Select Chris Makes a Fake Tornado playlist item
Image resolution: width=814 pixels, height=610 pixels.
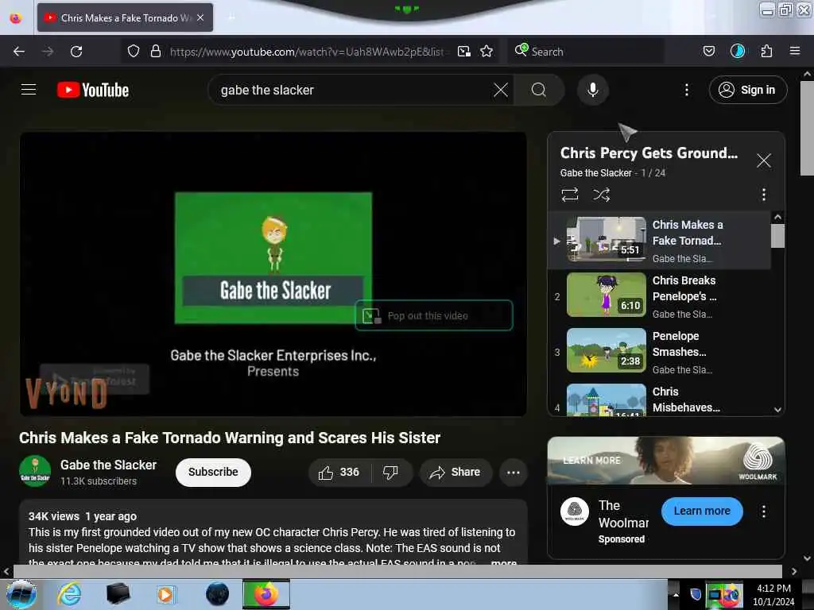click(x=661, y=241)
